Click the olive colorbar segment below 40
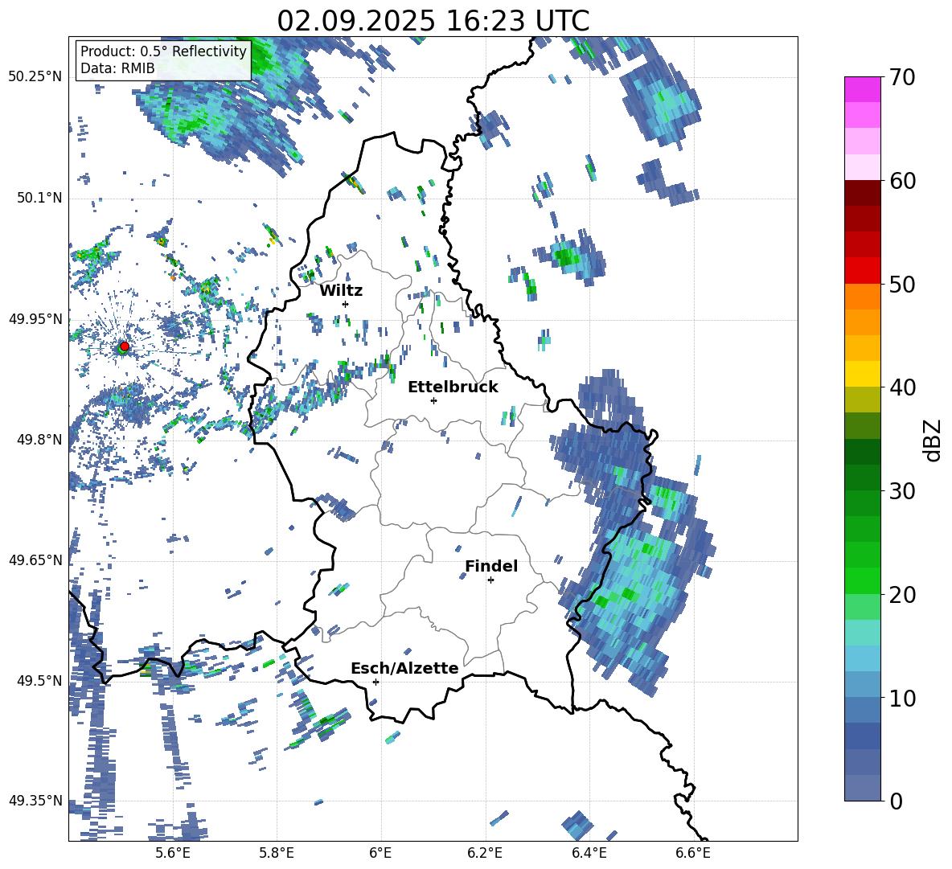Viewport: 952px width, 869px height. [x=862, y=400]
